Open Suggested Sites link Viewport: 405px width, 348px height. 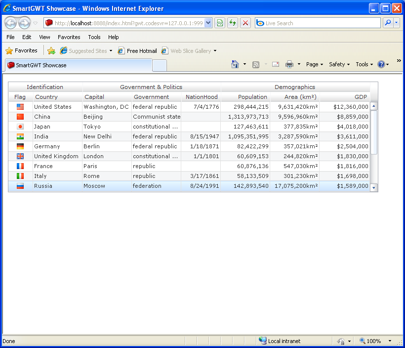(86, 51)
